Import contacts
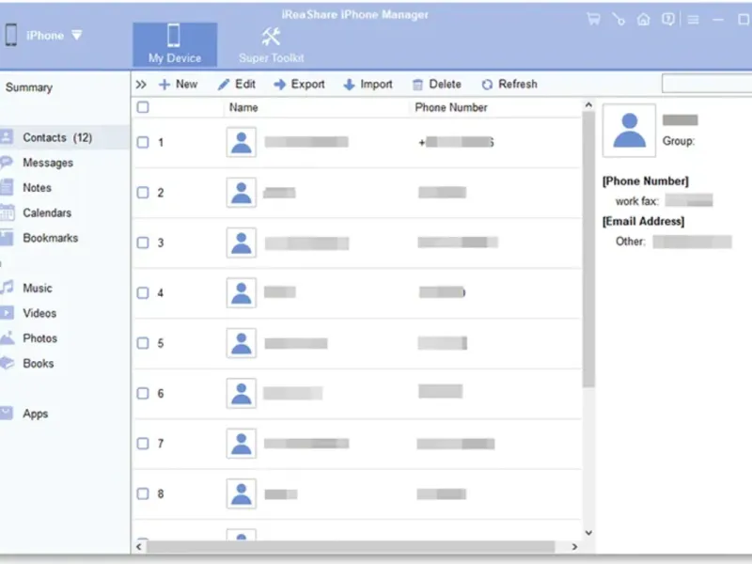Image resolution: width=752 pixels, height=564 pixels. [x=368, y=85]
